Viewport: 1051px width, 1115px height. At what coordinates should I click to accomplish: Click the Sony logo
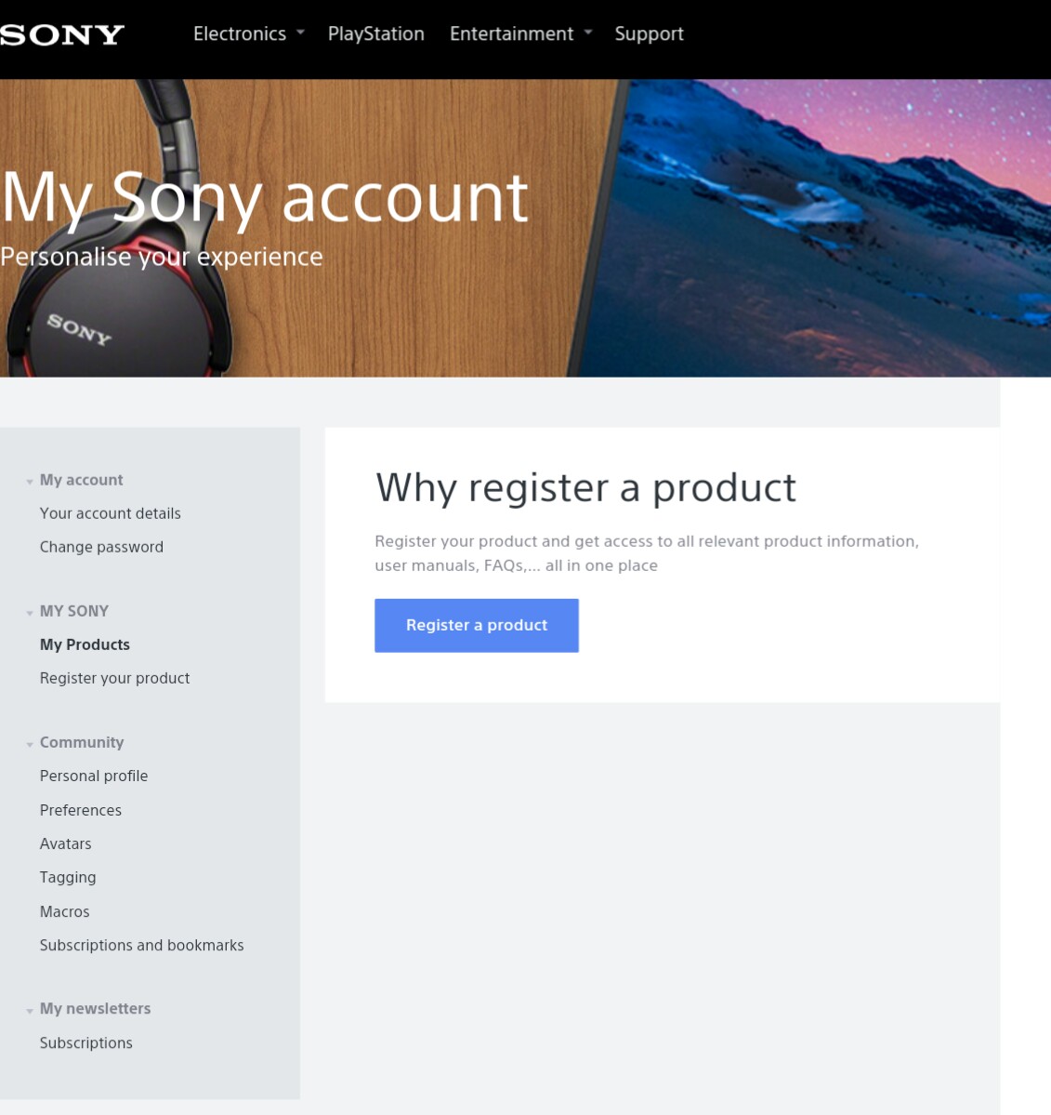[61, 35]
